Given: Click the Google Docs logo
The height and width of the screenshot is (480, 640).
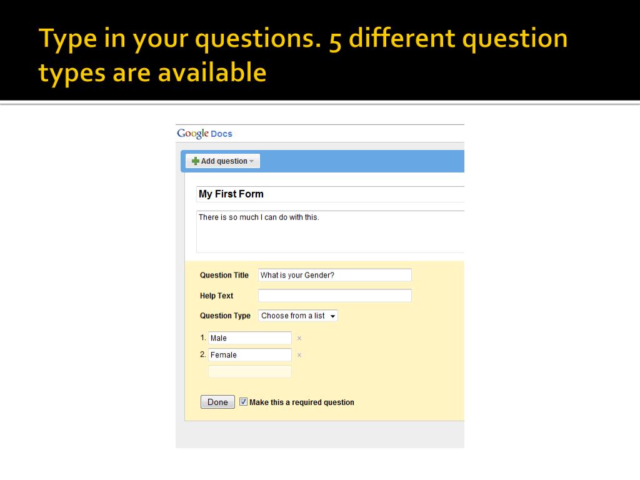Looking at the screenshot, I should click(x=204, y=134).
